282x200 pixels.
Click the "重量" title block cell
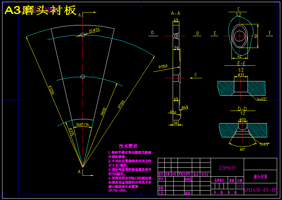click(232, 181)
